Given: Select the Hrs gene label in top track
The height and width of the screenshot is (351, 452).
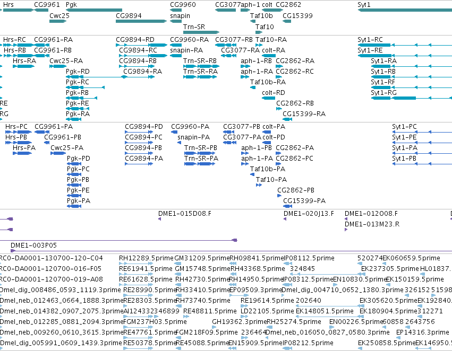Looking at the screenshot, I should 8,5.
